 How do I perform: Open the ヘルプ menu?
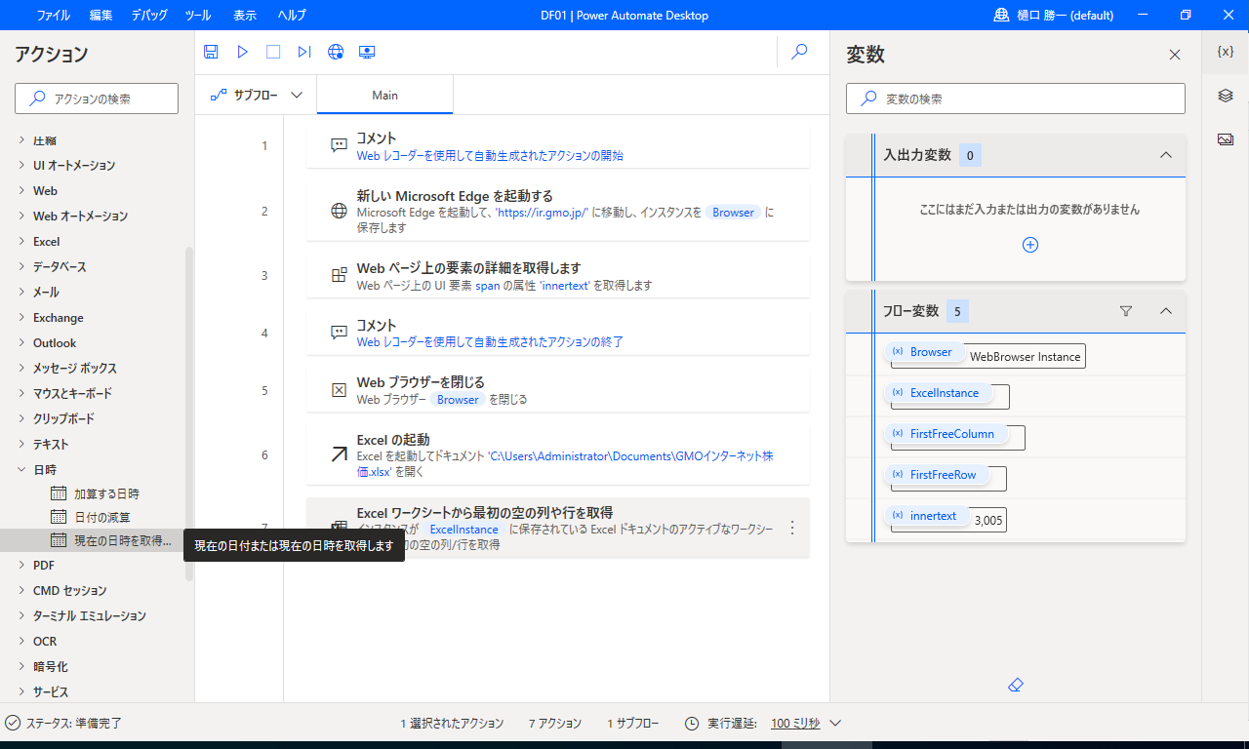point(291,16)
